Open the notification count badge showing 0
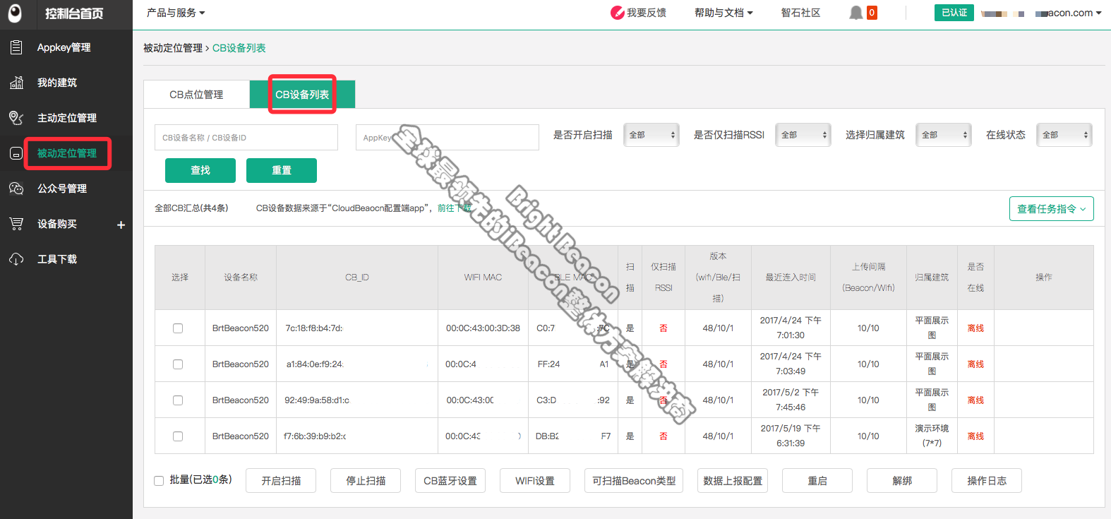1111x519 pixels. 872,13
